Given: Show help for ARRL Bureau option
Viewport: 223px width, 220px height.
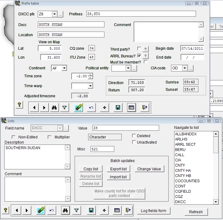Looking at the screenshot, I should pyautogui.click(x=145, y=56).
